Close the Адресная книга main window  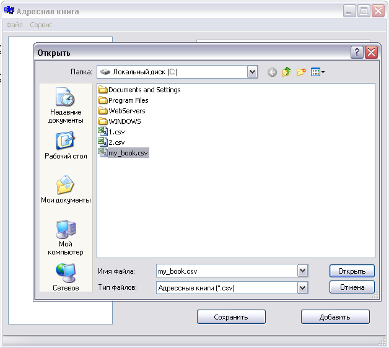378,11
